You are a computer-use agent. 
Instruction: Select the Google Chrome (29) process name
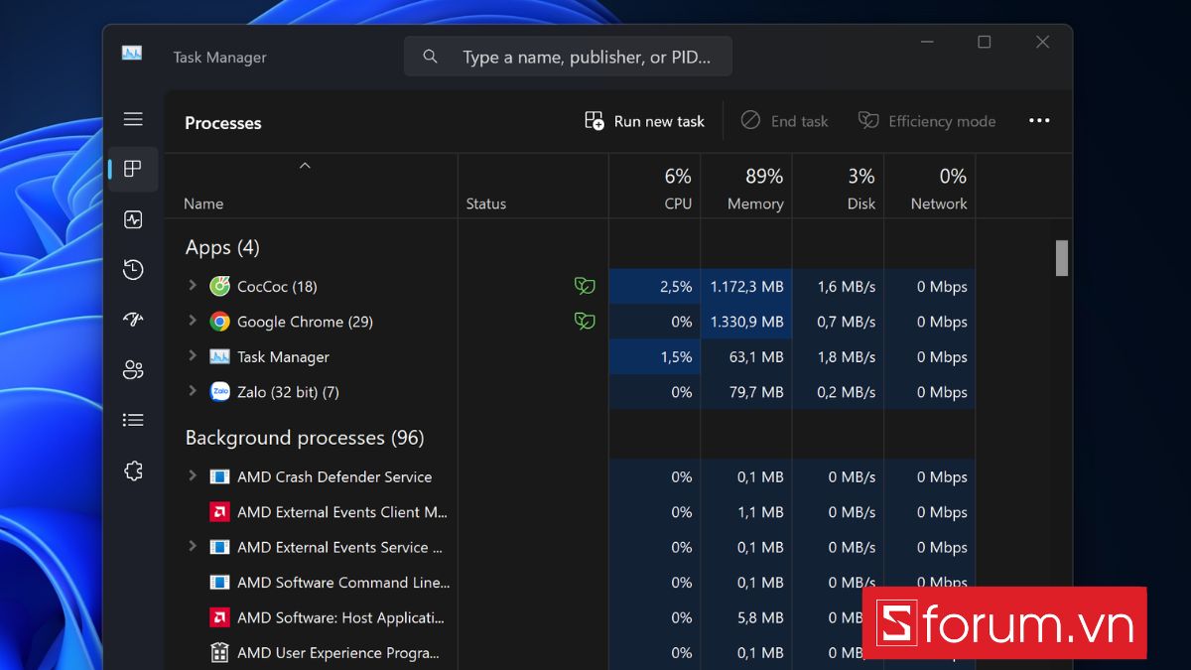pyautogui.click(x=305, y=322)
